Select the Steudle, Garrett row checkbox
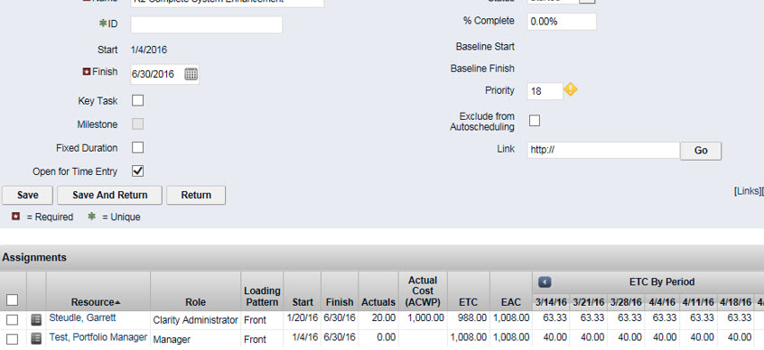The image size is (764, 350). click(x=12, y=320)
